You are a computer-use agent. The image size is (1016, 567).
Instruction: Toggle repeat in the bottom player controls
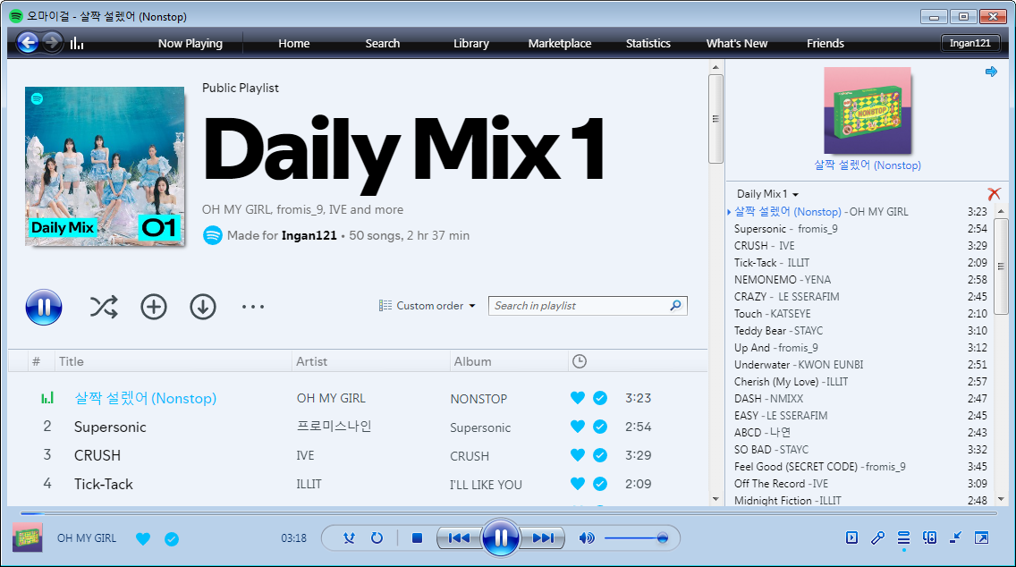[x=377, y=537]
